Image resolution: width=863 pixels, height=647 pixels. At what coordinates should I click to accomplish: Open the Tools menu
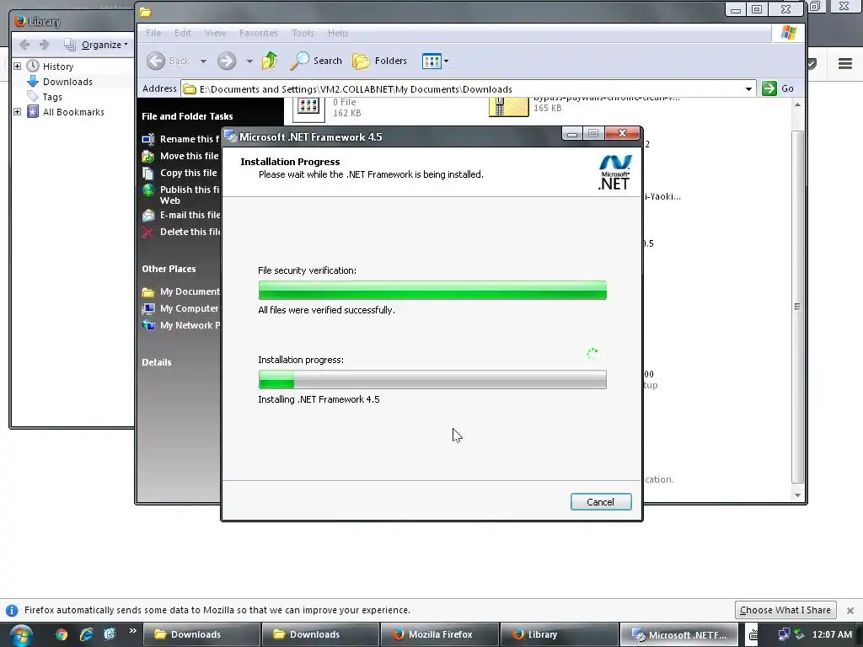(303, 33)
